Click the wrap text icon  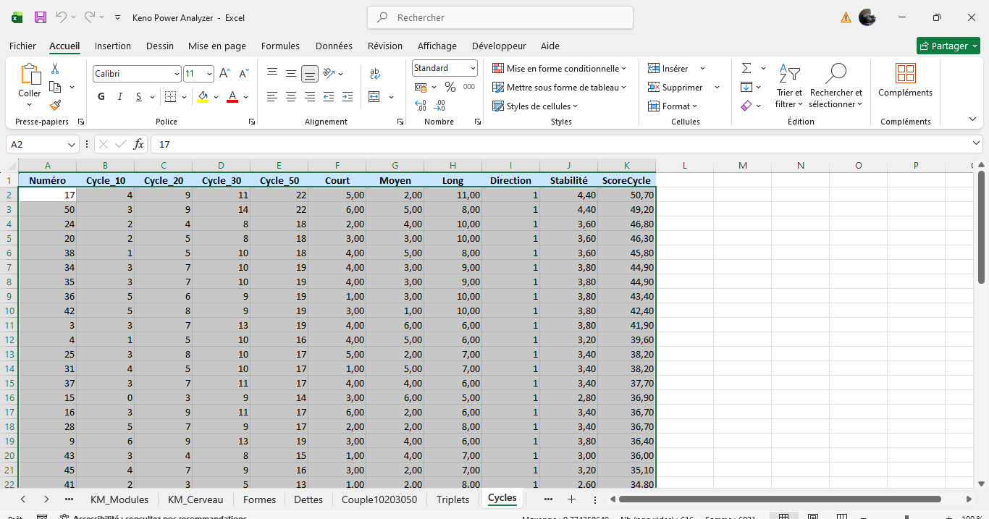[375, 74]
